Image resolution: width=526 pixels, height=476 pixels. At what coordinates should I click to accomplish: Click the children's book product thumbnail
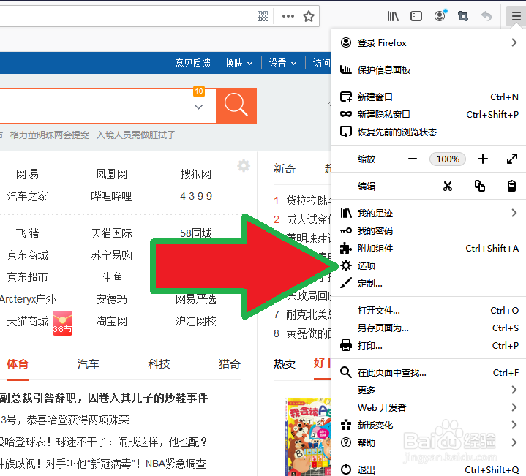(308, 437)
